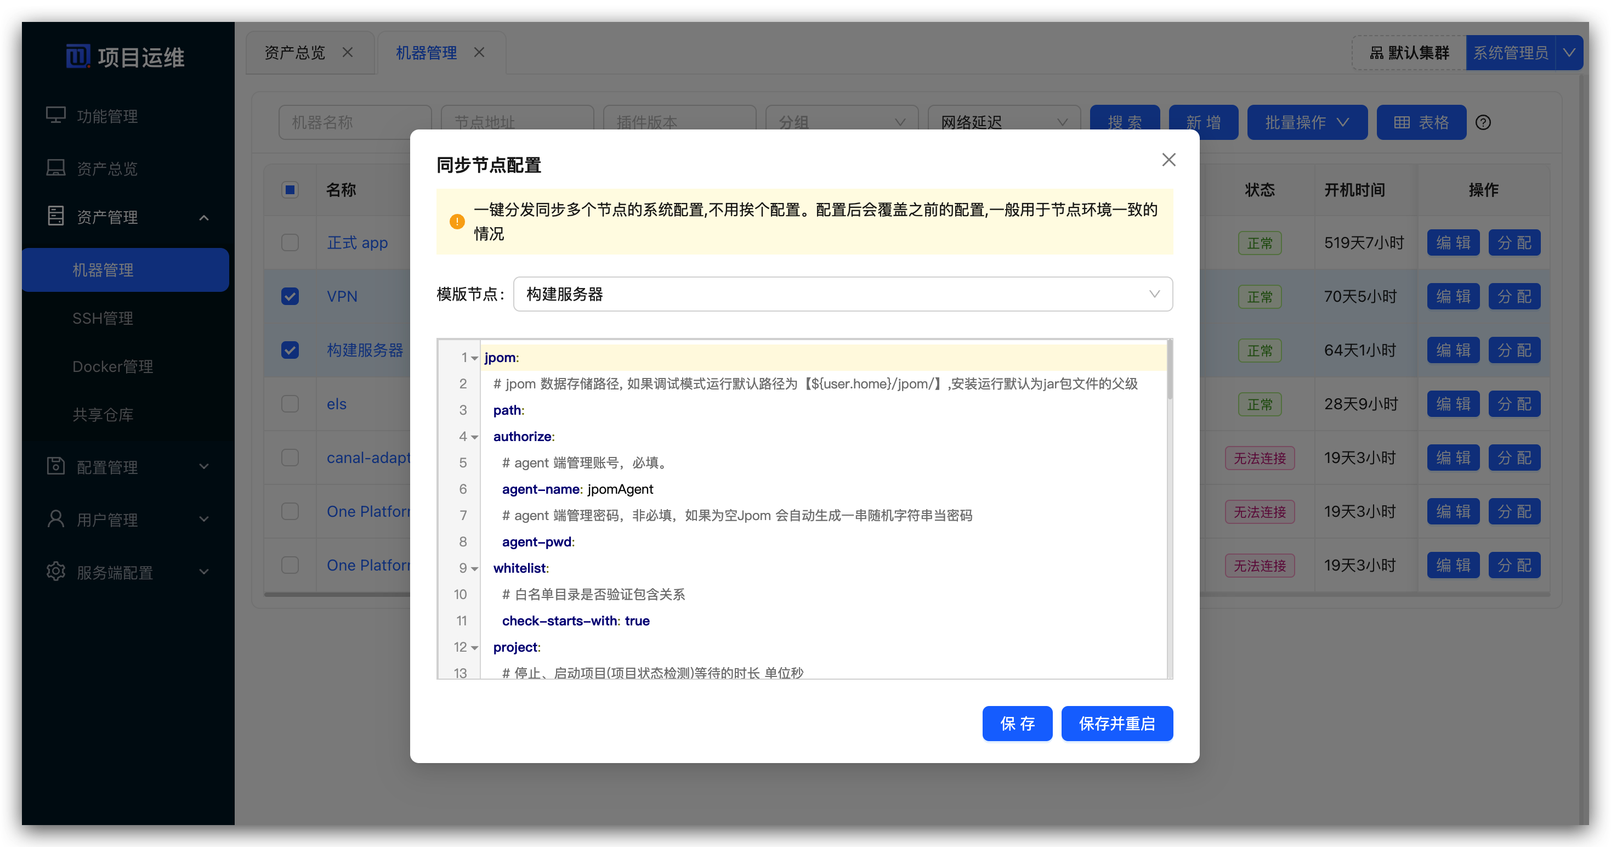
Task: Click the 配置管理 save icon
Action: (56, 466)
